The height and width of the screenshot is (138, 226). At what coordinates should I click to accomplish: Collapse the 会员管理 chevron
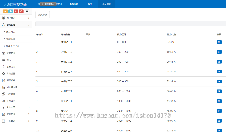tap(29, 25)
